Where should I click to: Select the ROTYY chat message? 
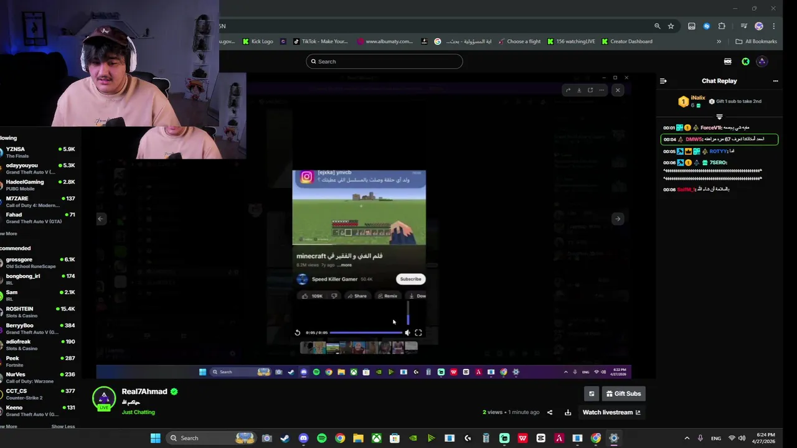[x=719, y=151]
